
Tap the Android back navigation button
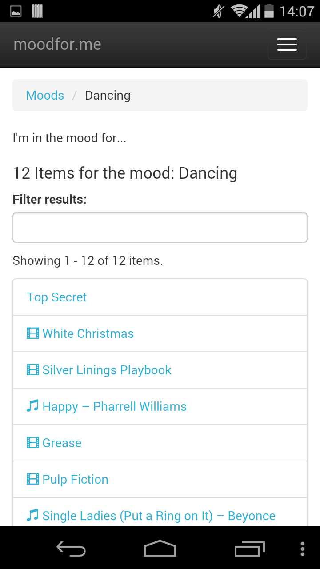point(71,549)
